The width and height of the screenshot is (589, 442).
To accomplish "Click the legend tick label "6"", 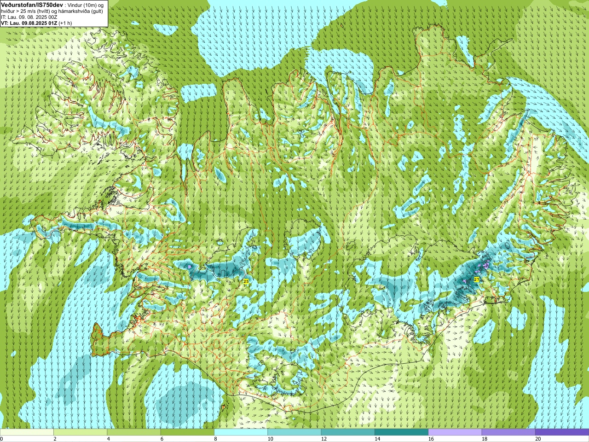I will (x=162, y=439).
